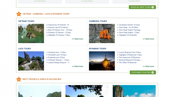Image resolution: width=174 pixels, height=97 pixels.
Task: Open Amazing Laos – 6 Days tour
Action: 57,52
